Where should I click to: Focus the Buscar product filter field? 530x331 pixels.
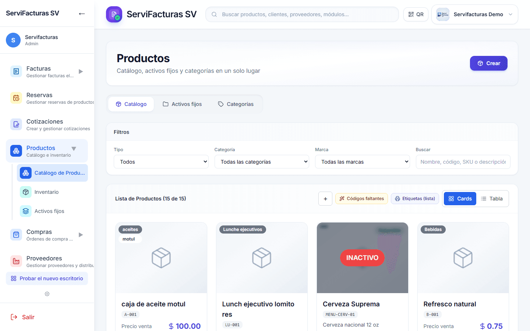(463, 162)
